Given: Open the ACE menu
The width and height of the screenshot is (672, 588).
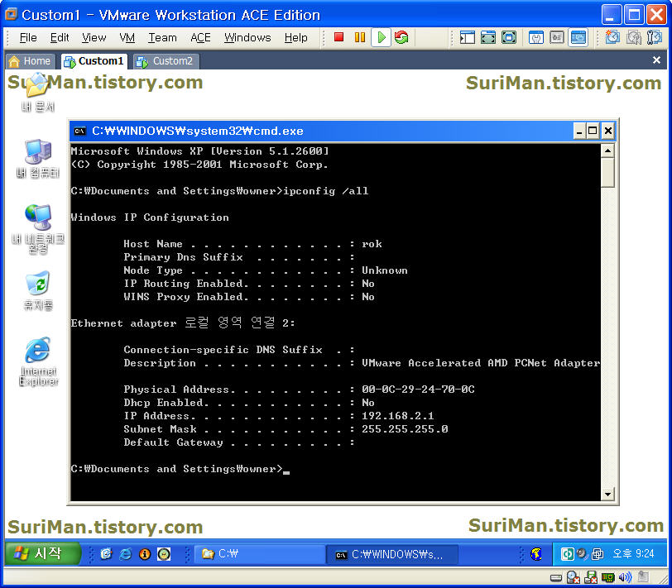Looking at the screenshot, I should 200,38.
